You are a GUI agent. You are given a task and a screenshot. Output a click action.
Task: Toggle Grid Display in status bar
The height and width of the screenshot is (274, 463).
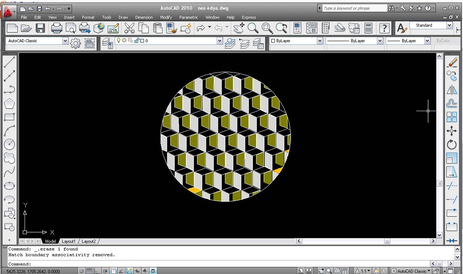[x=89, y=271]
